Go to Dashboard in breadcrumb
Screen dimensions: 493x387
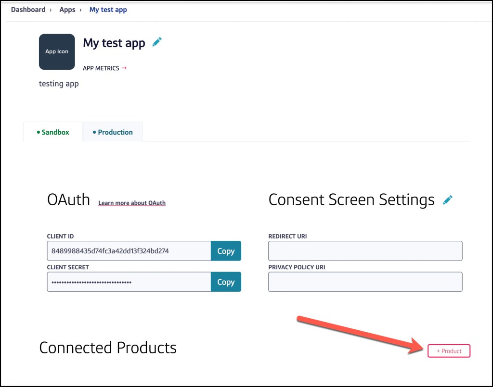click(x=28, y=10)
